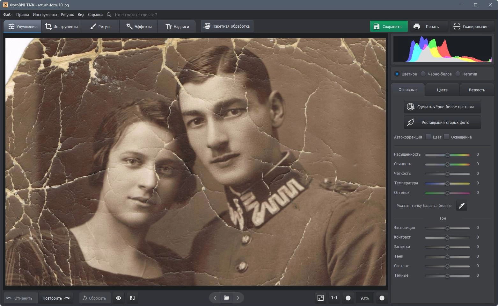Click the Повторить redo button
498x306 pixels.
[x=56, y=298]
